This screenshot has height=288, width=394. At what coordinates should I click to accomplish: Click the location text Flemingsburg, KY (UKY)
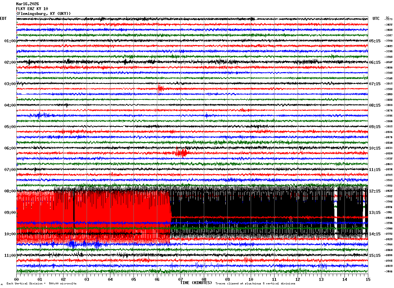pyautogui.click(x=43, y=14)
